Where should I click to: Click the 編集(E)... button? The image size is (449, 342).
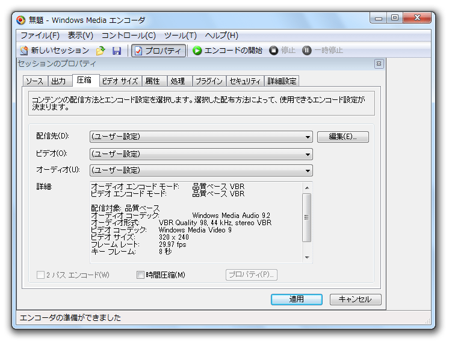[x=342, y=137]
